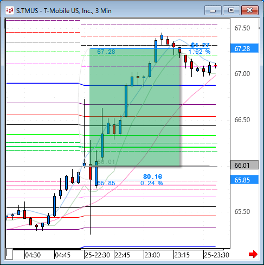Click the 0.24 % measurement label
Viewport: 264px width, 265px height.
[x=152, y=183]
